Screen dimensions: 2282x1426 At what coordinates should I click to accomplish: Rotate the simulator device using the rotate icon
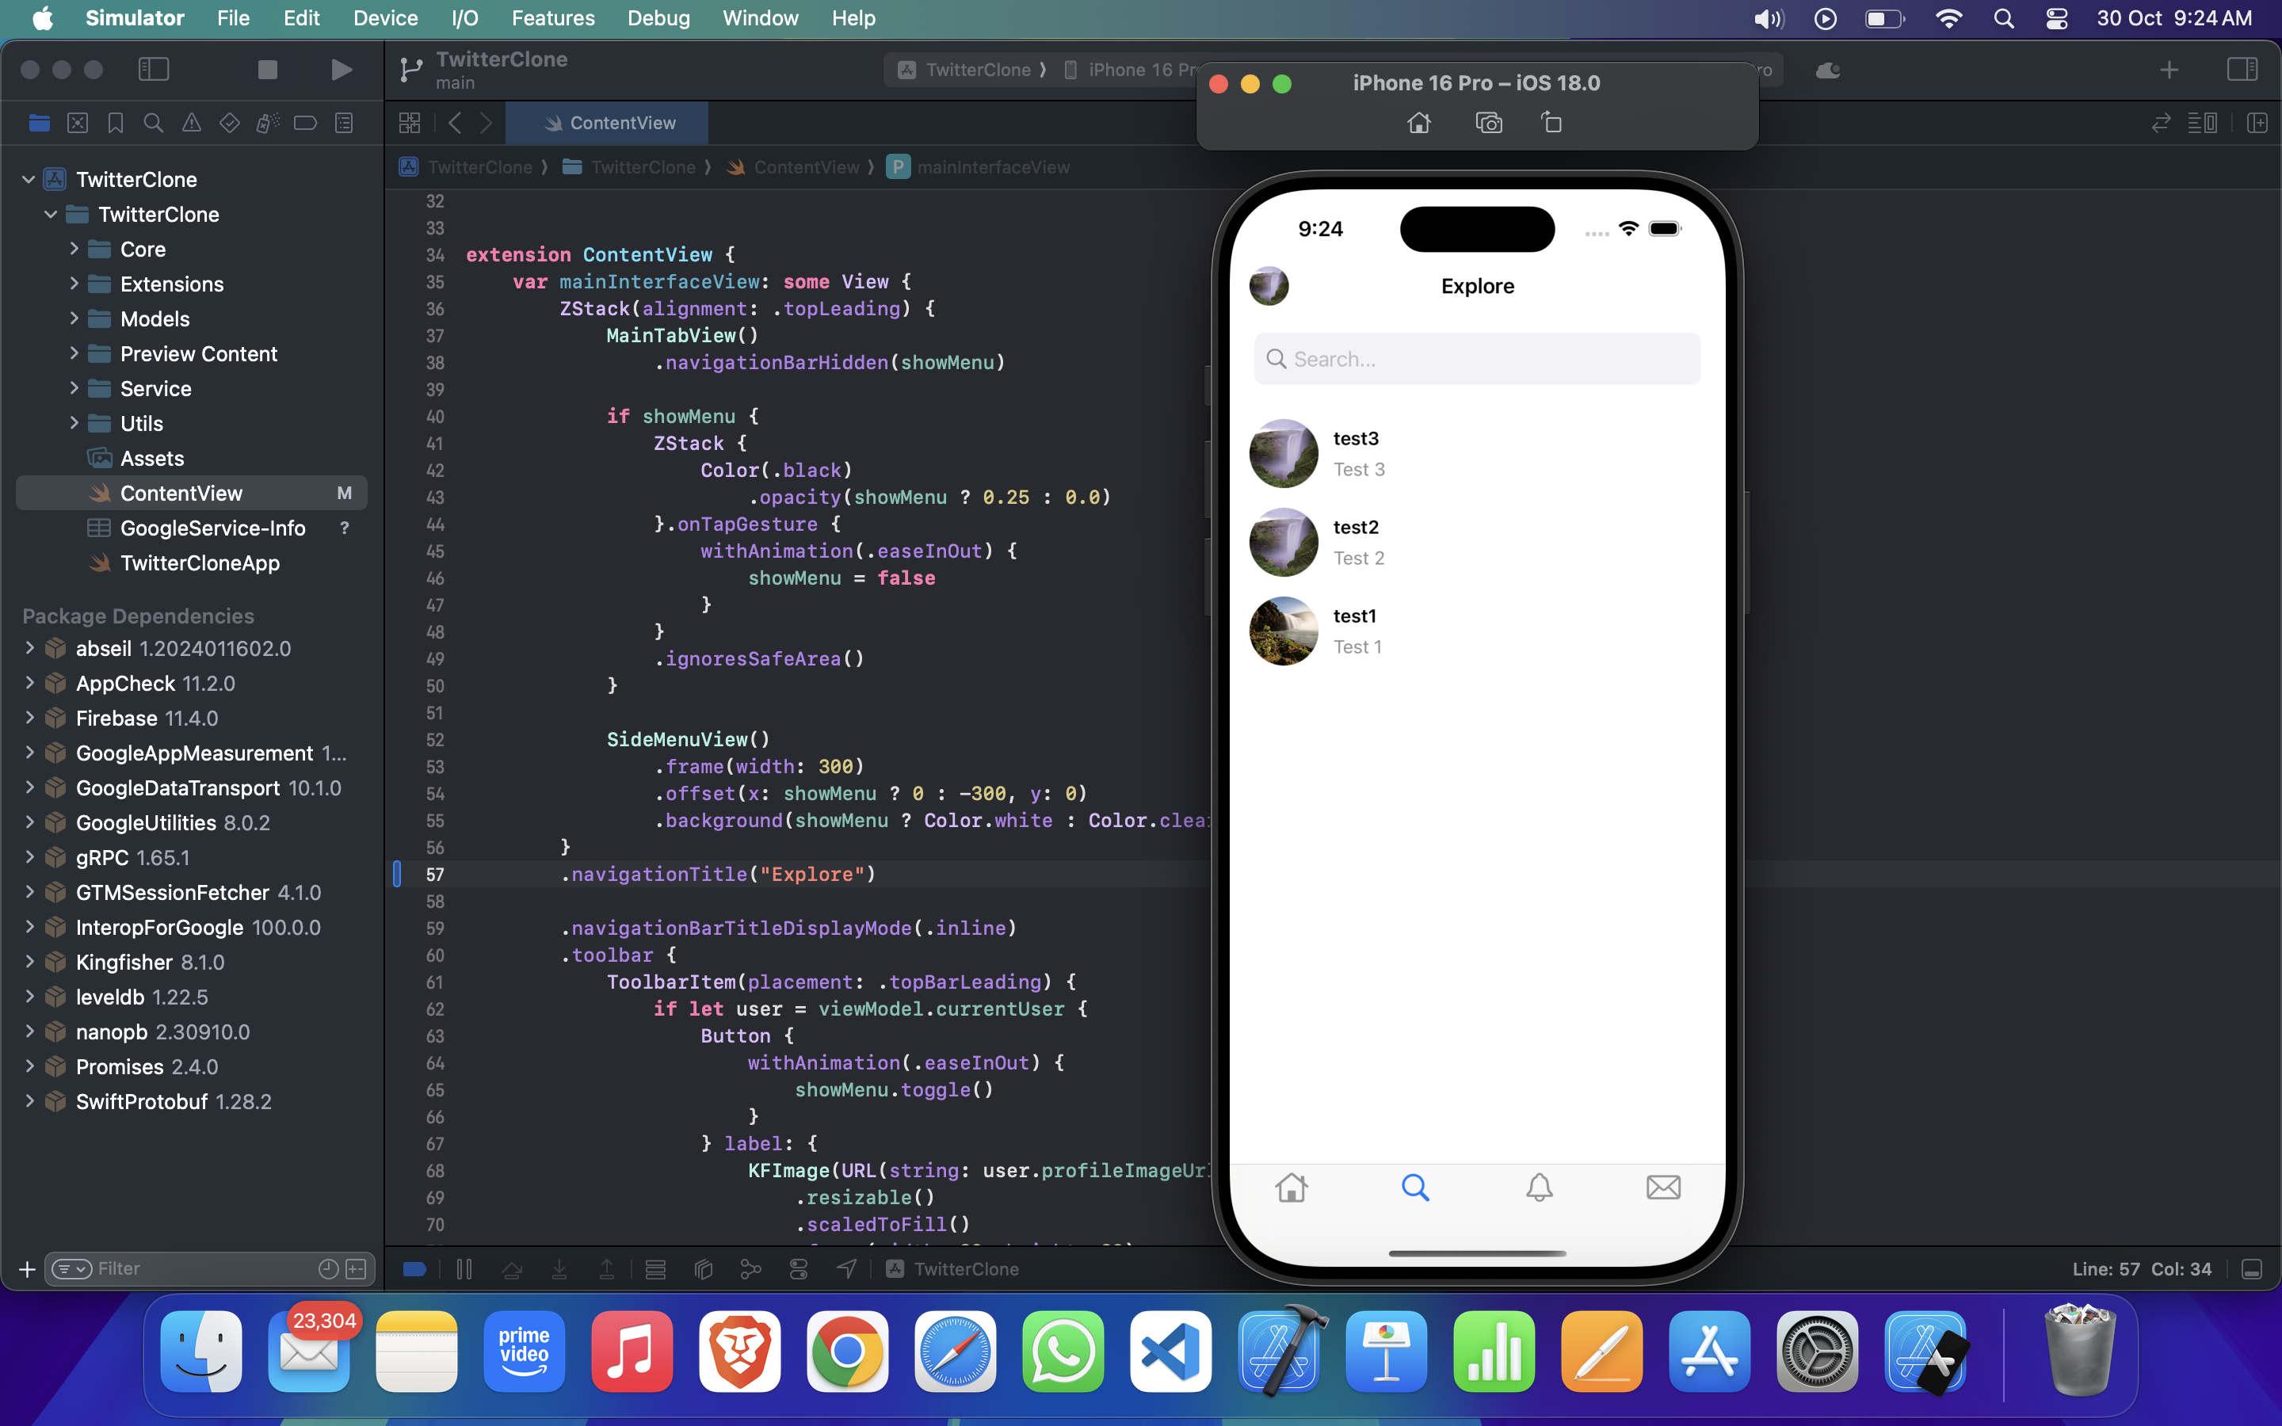point(1551,123)
